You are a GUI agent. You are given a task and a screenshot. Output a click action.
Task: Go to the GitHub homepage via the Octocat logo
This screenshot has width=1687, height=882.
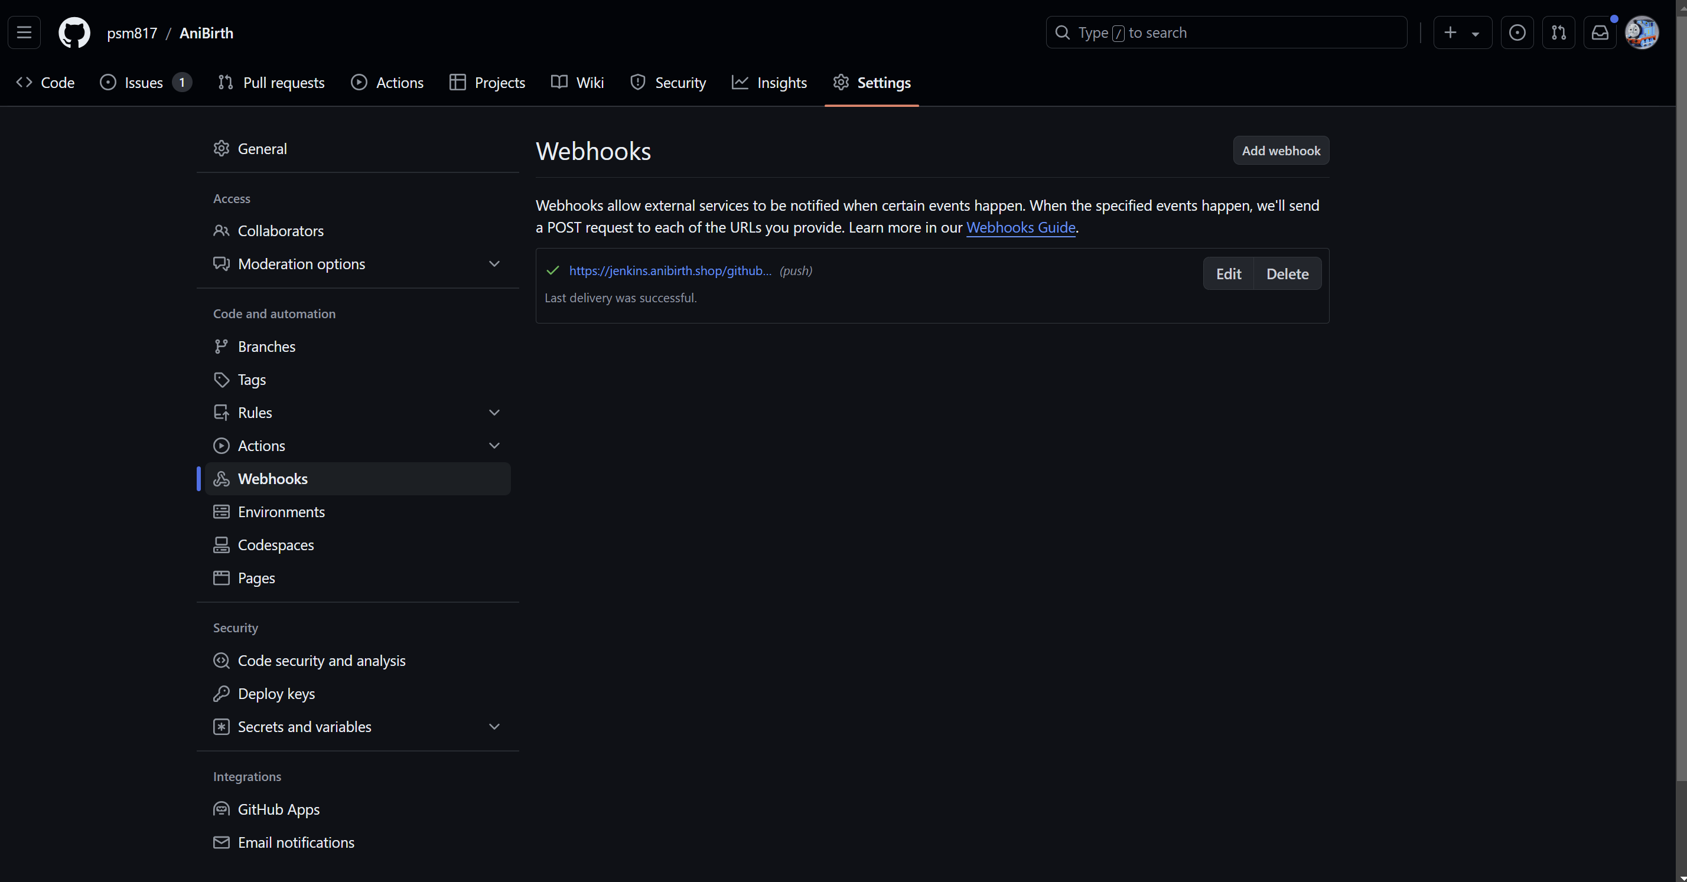(x=74, y=32)
